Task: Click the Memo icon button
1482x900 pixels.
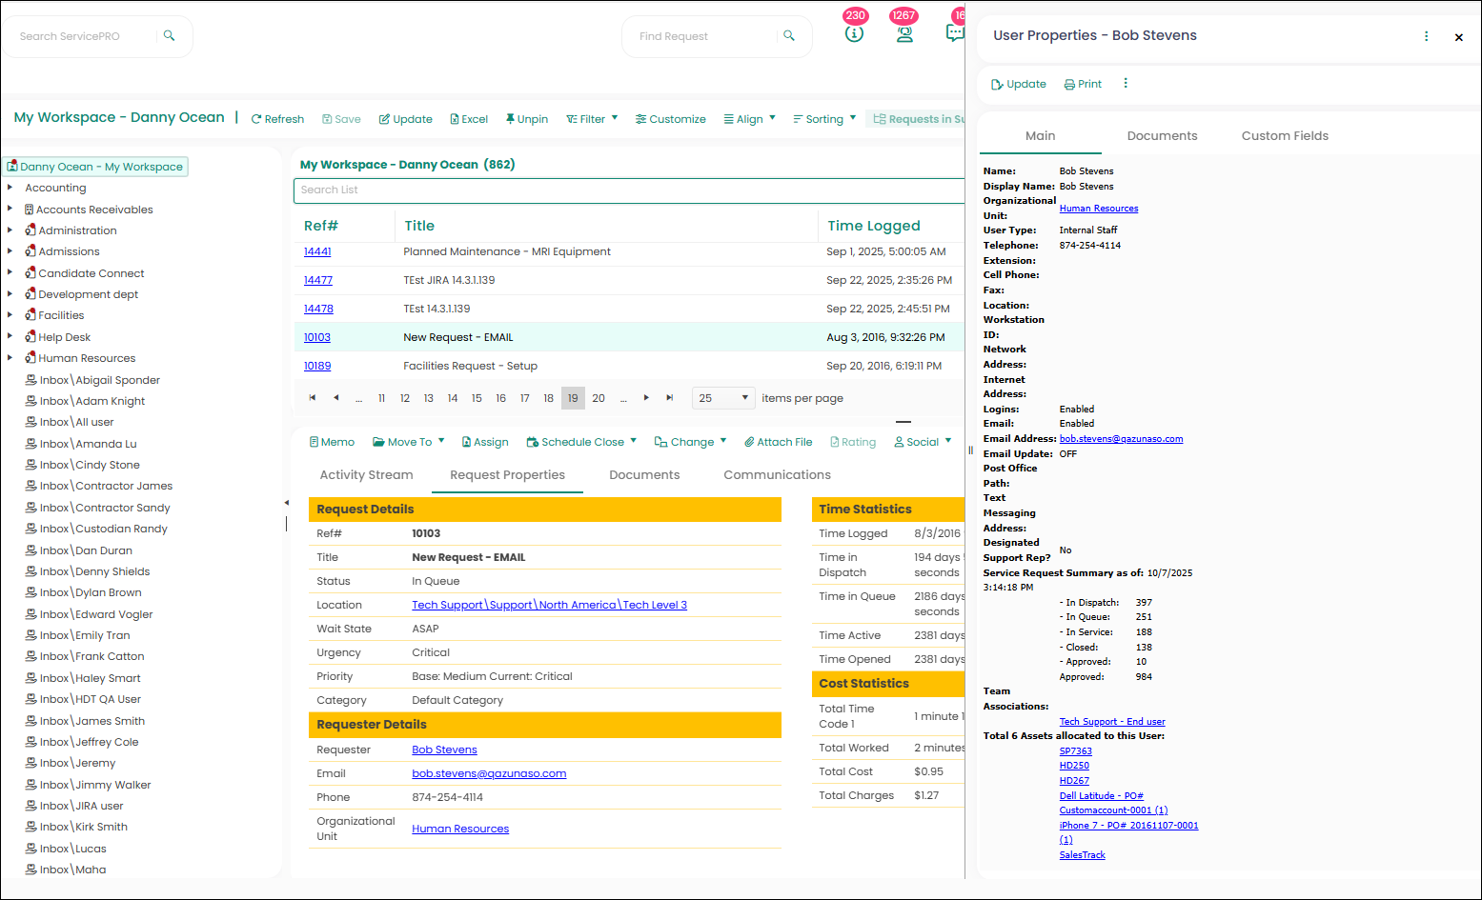Action: click(314, 442)
